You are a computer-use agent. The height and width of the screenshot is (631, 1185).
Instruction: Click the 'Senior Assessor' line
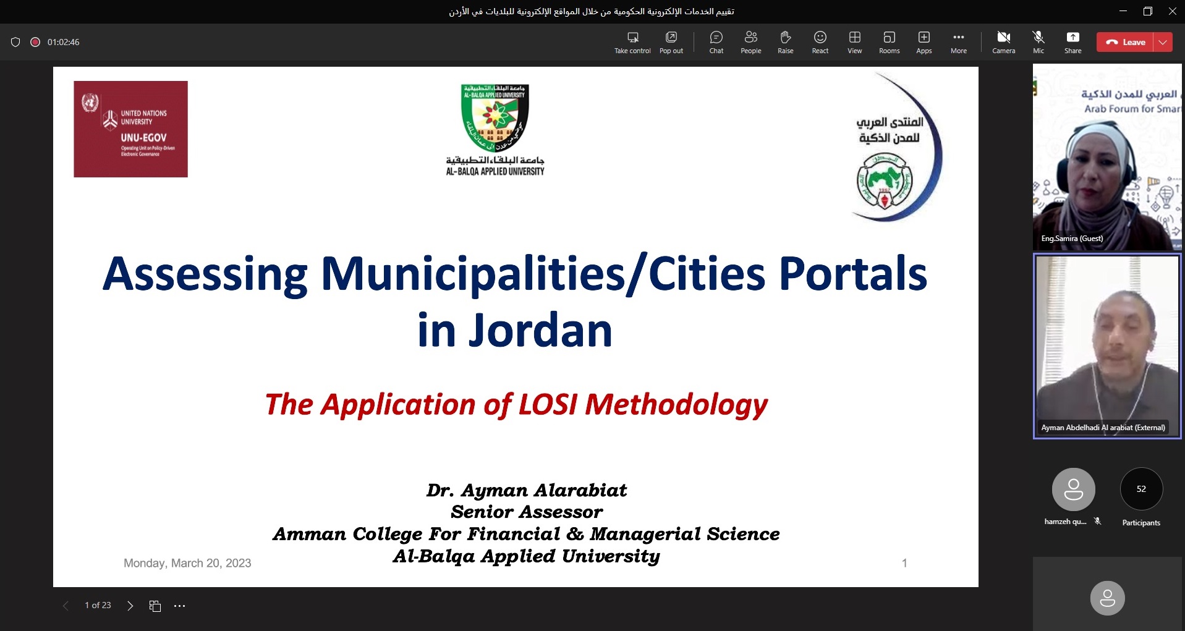coord(526,512)
